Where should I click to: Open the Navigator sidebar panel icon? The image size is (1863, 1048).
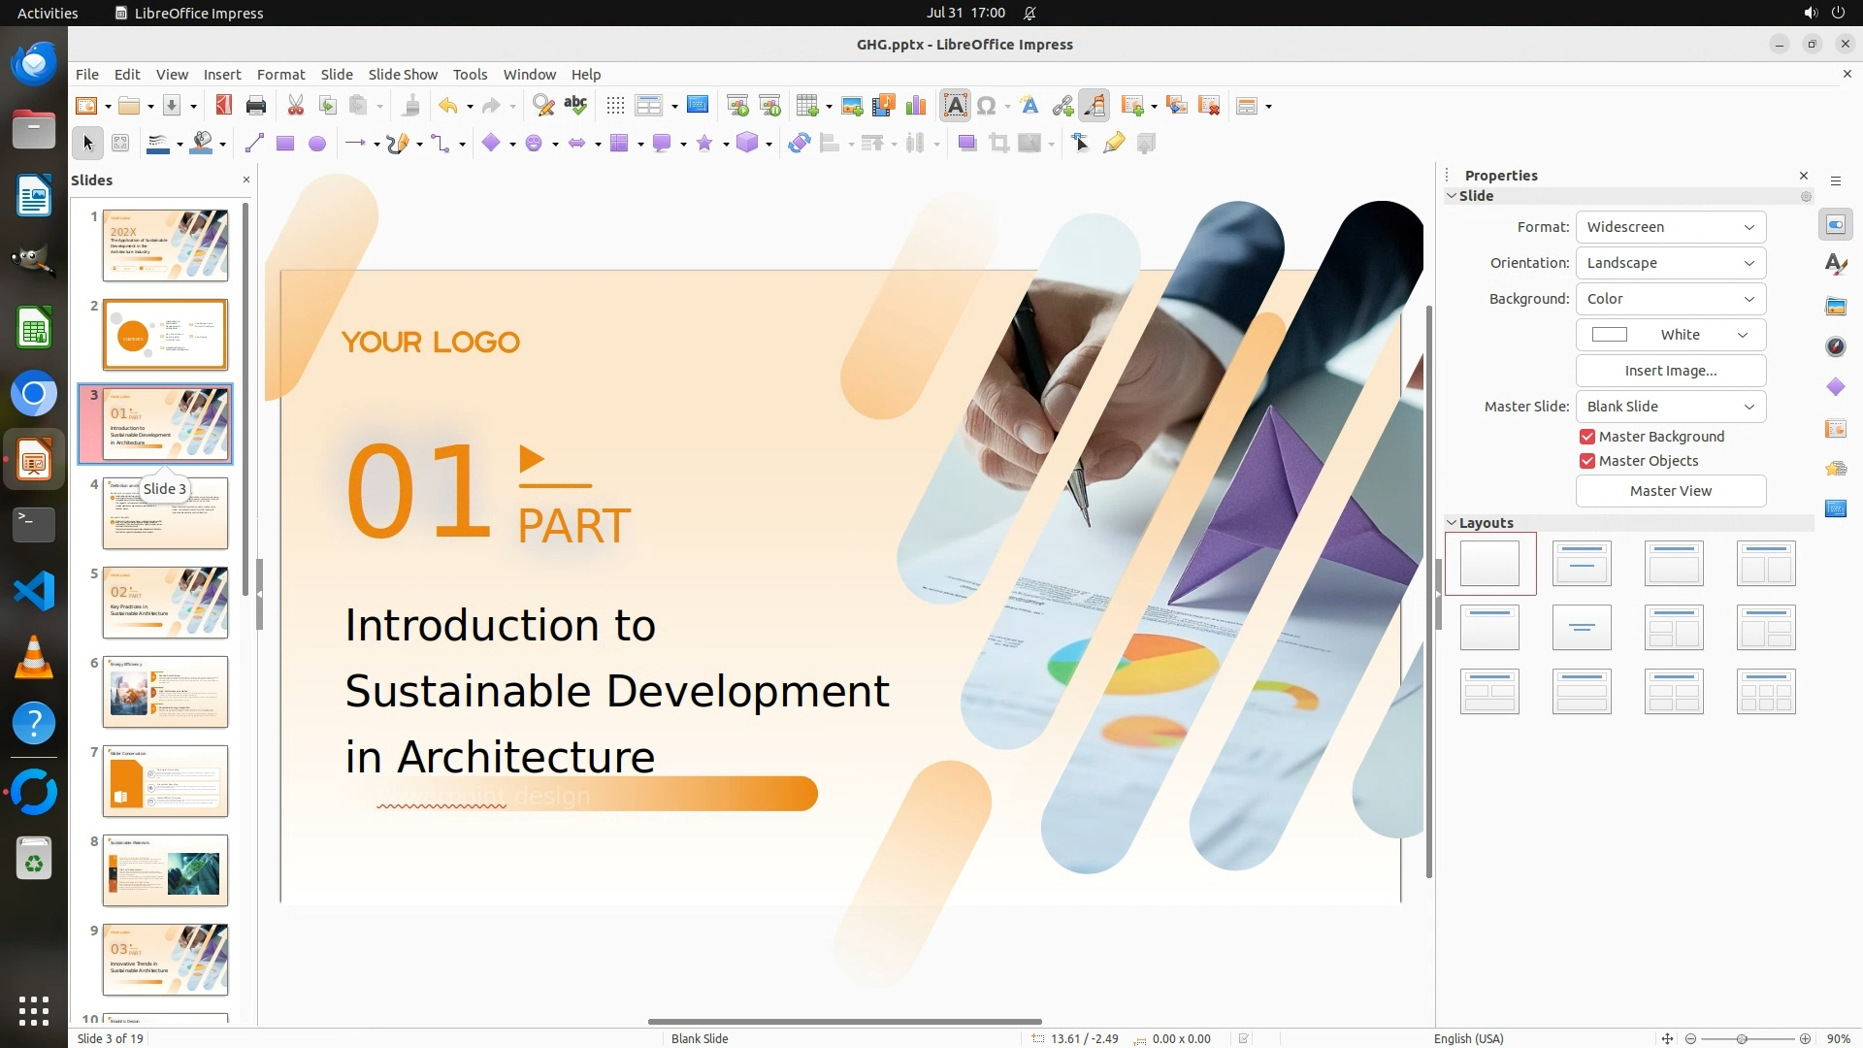pyautogui.click(x=1836, y=346)
